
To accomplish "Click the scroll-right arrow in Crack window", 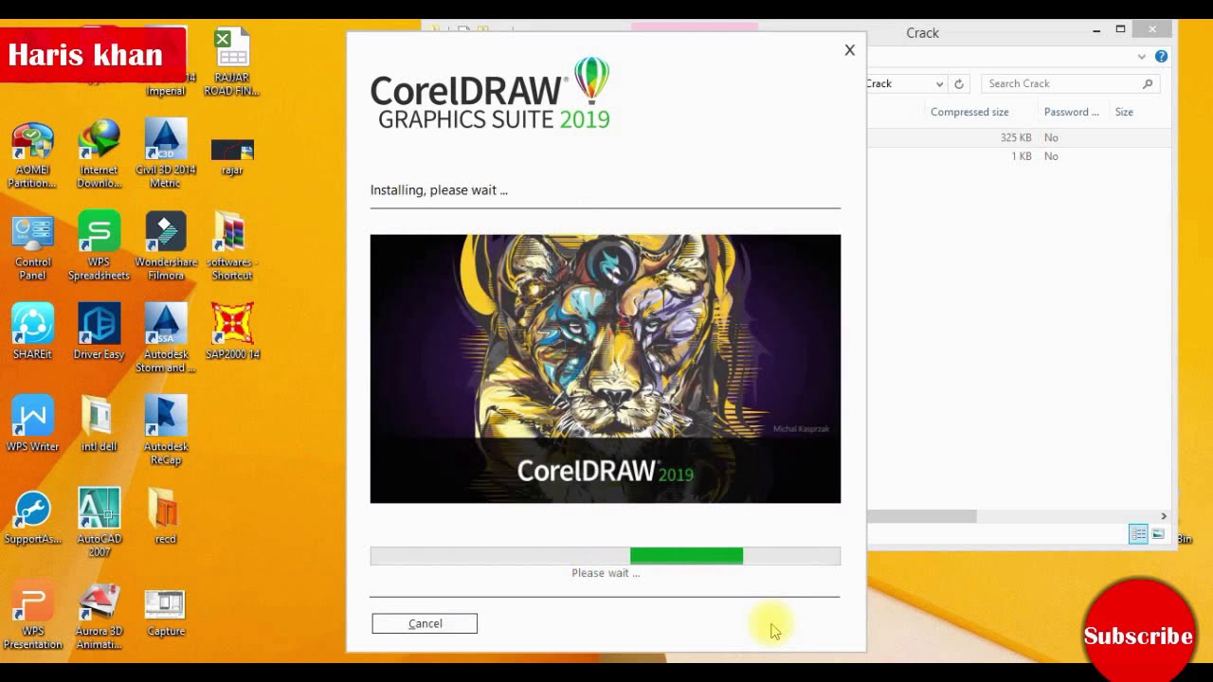I will 1164,516.
